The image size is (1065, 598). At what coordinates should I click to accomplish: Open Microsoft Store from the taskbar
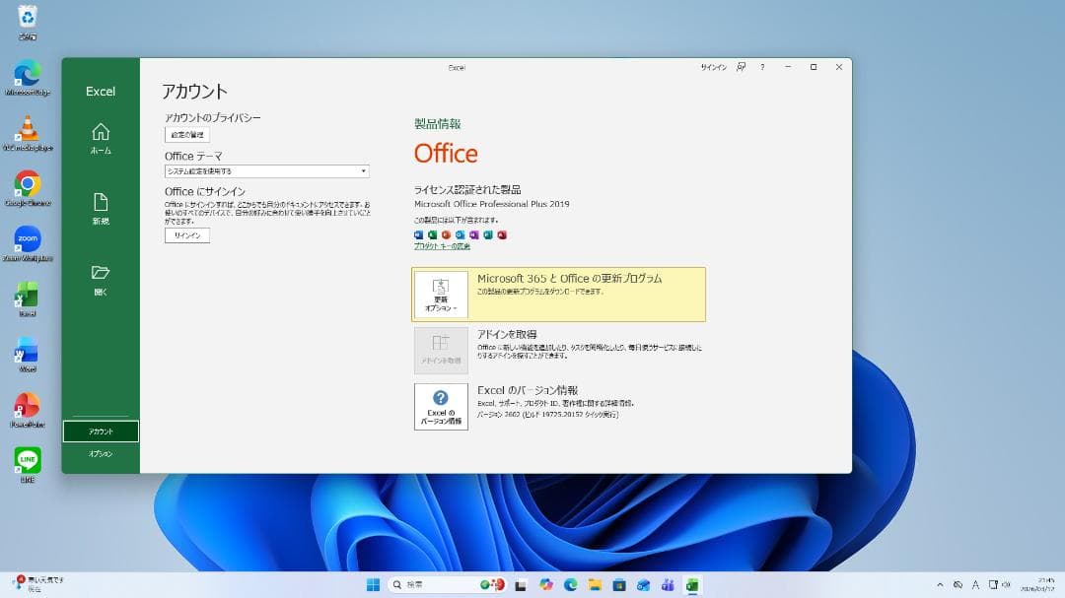pos(619,584)
